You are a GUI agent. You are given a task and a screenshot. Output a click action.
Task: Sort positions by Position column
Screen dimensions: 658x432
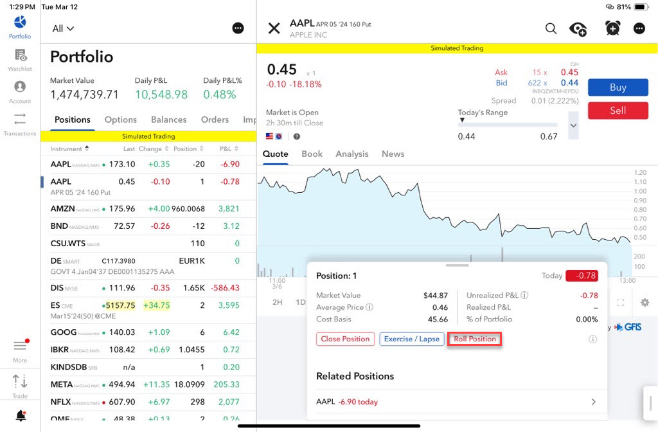(188, 148)
